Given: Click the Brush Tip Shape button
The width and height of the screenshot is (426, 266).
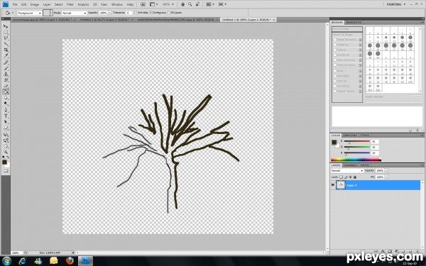Looking at the screenshot, I should point(347,35).
